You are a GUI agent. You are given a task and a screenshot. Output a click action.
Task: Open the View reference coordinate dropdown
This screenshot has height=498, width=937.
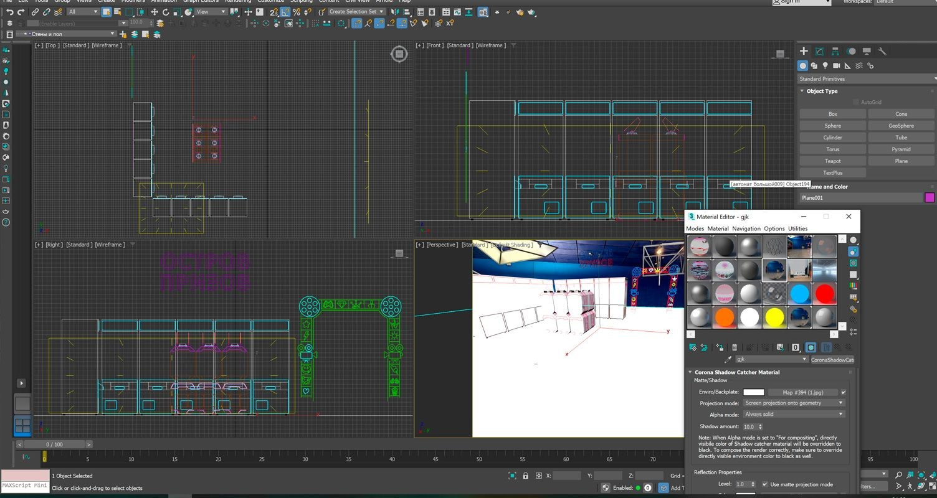tap(211, 12)
